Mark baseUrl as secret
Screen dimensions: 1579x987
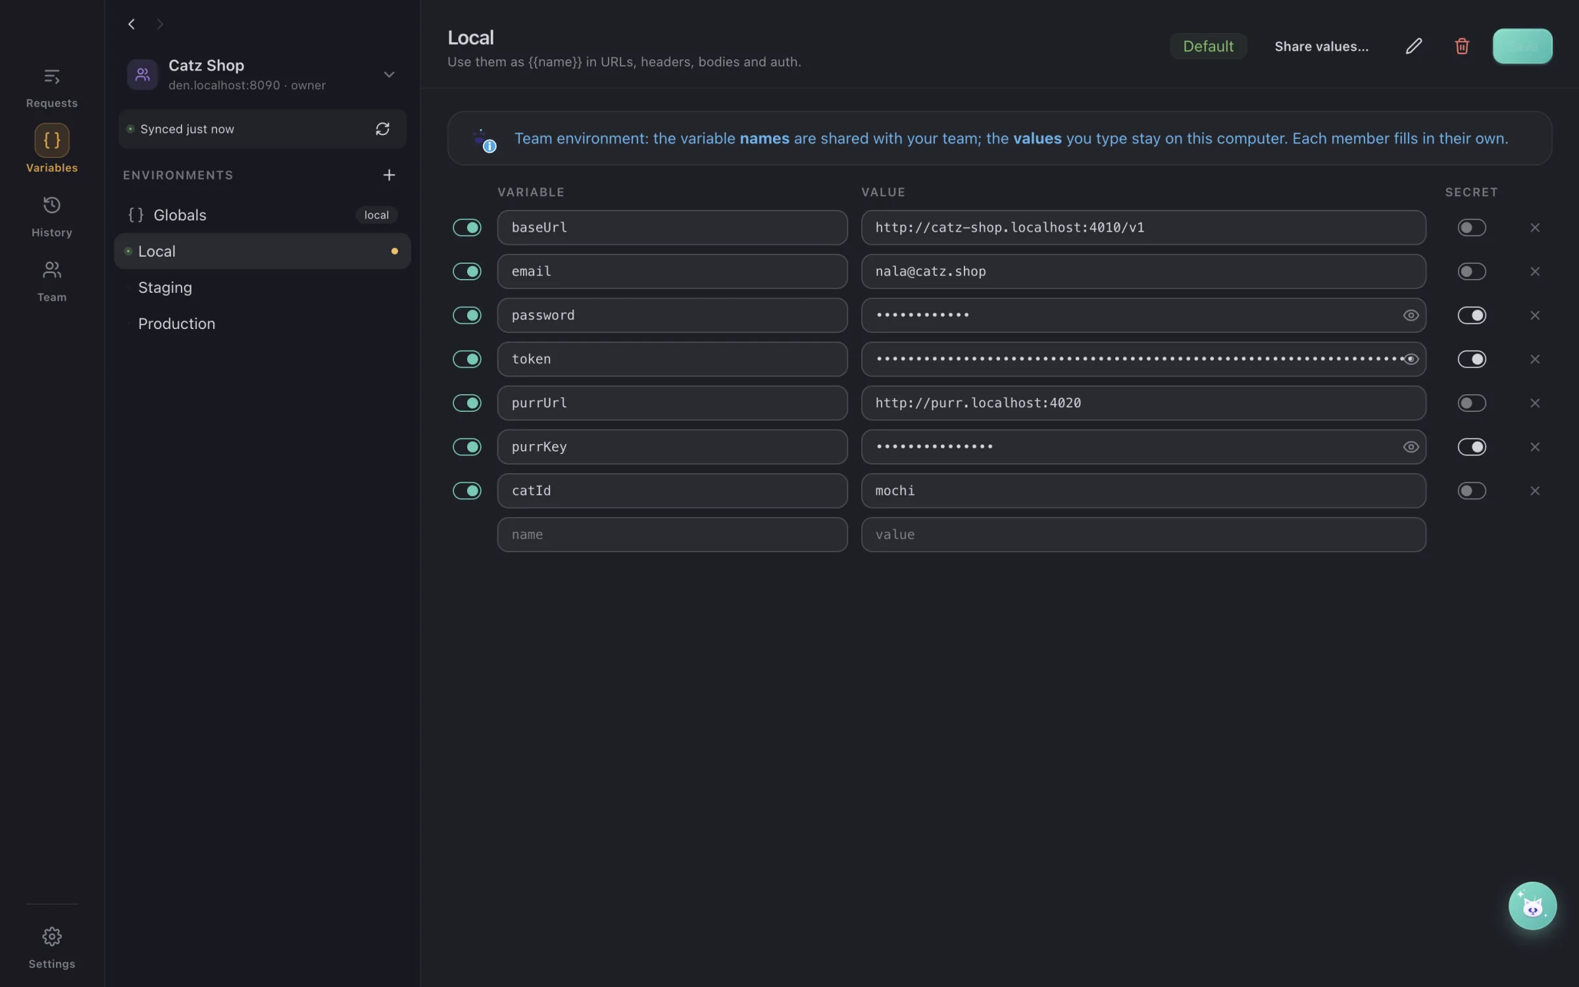[1471, 228]
